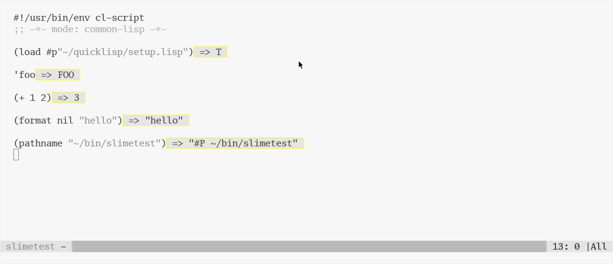The width and height of the screenshot is (613, 264).
Task: Select the '=> "hello"' result overlay
Action: [156, 121]
